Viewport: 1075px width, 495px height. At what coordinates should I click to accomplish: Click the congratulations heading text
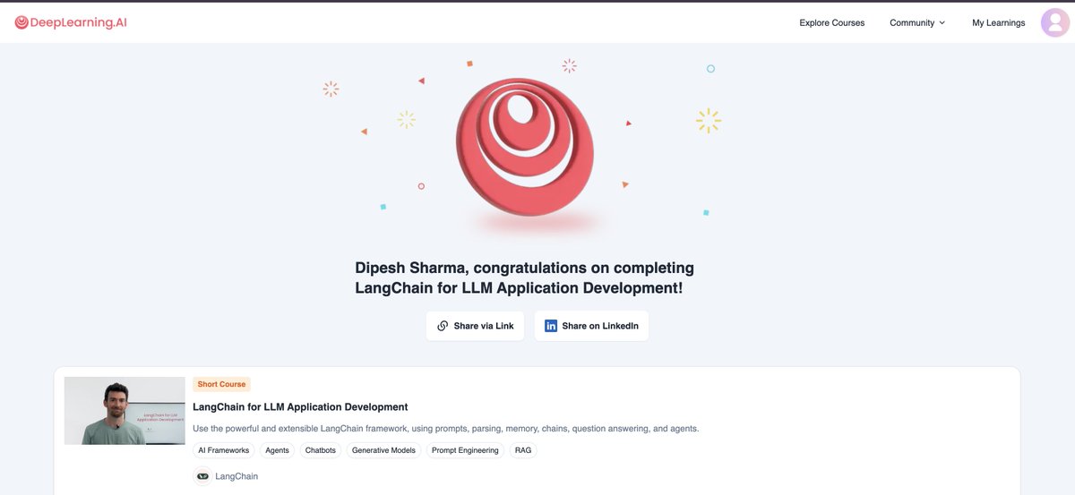(525, 278)
